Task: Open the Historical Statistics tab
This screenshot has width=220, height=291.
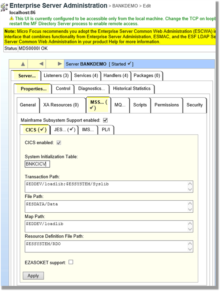Action: tap(132, 89)
